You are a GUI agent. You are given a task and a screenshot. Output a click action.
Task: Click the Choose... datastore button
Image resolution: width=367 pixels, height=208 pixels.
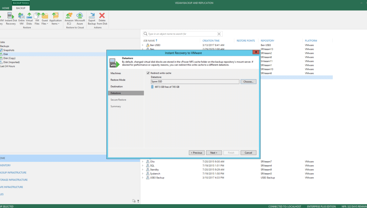(x=248, y=82)
